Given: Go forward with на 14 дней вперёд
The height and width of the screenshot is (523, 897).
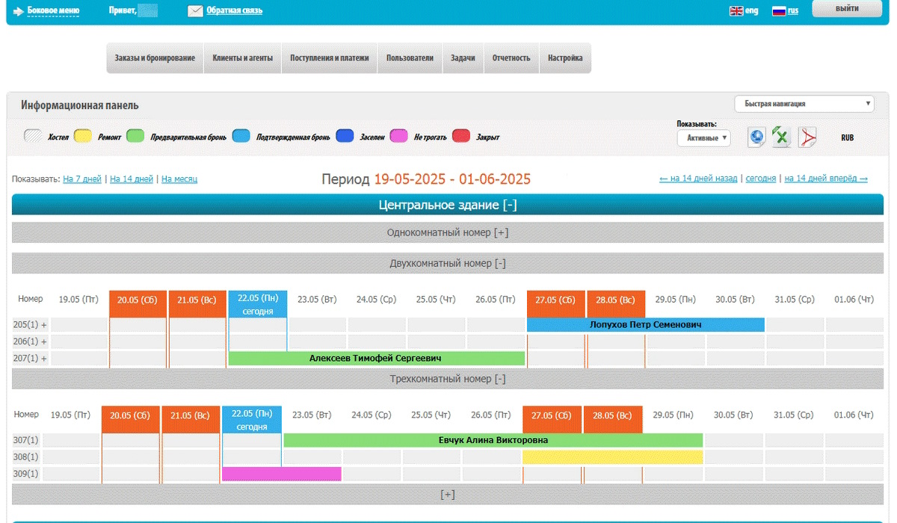Looking at the screenshot, I should pos(825,179).
